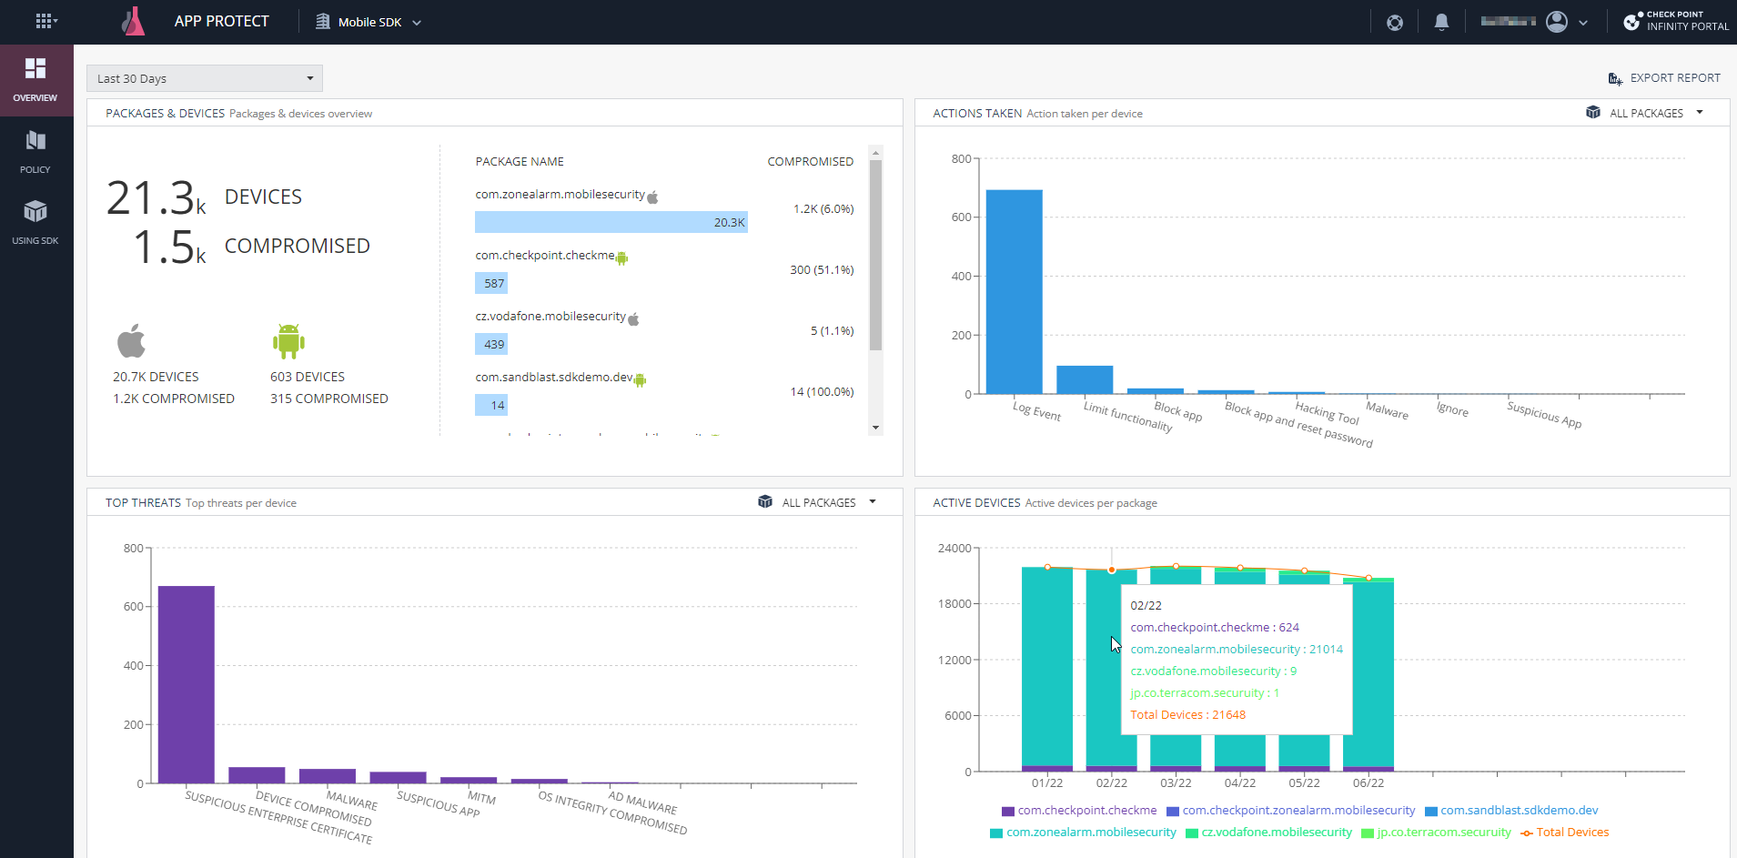Click the 315 COMPROMISED Android count
This screenshot has height=858, width=1737.
coord(329,399)
